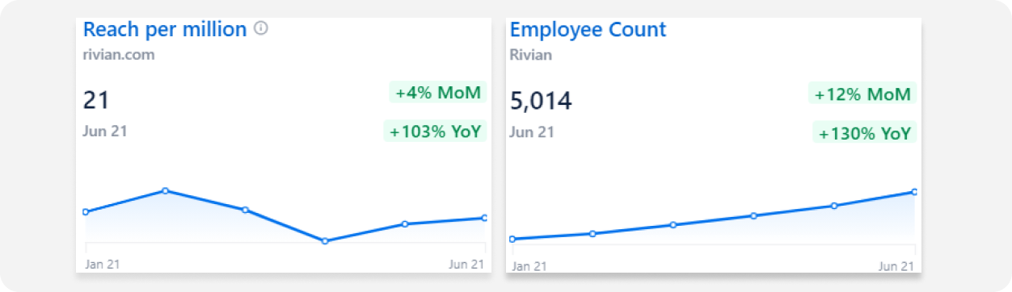Click the +130% YoY badge

tap(864, 133)
